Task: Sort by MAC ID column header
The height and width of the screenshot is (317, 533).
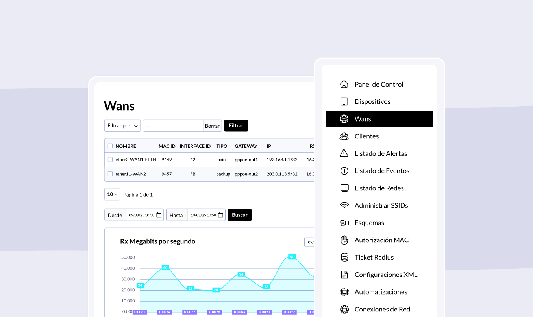Action: pyautogui.click(x=167, y=146)
